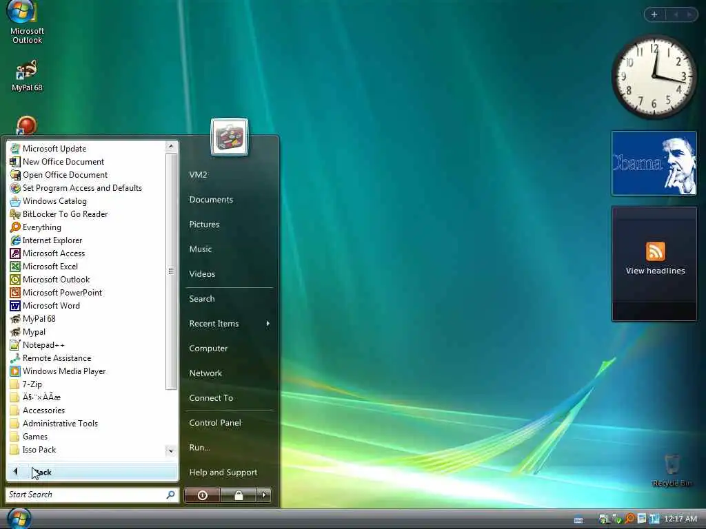Click the sidebar add gadgets plus button
Screen dimensions: 706x529
(654, 14)
